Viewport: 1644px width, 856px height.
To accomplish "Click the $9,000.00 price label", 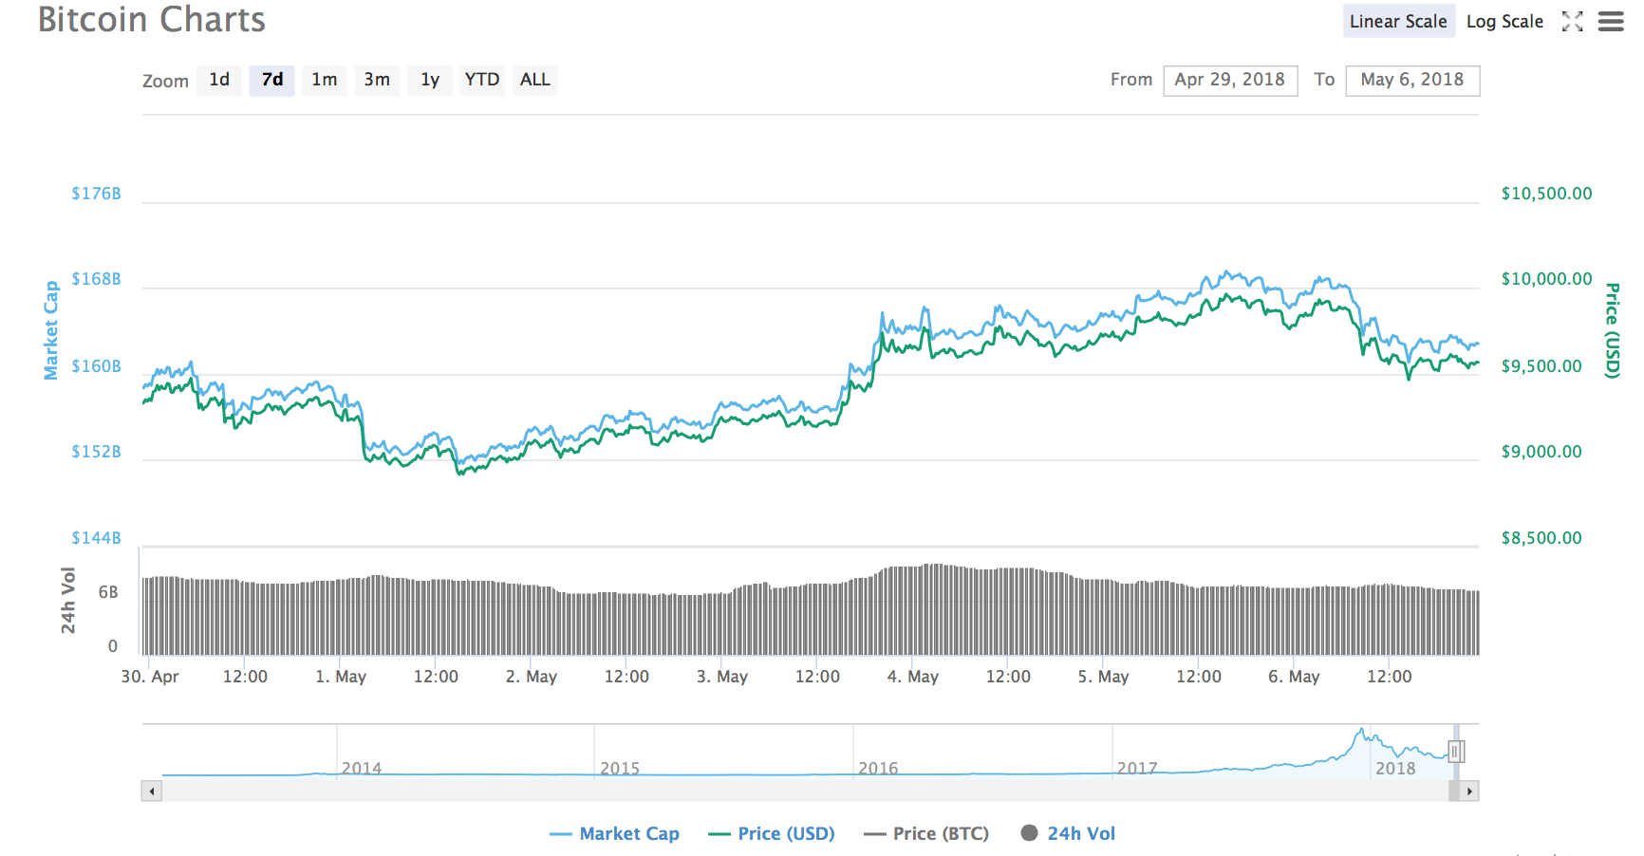I will pos(1541,452).
